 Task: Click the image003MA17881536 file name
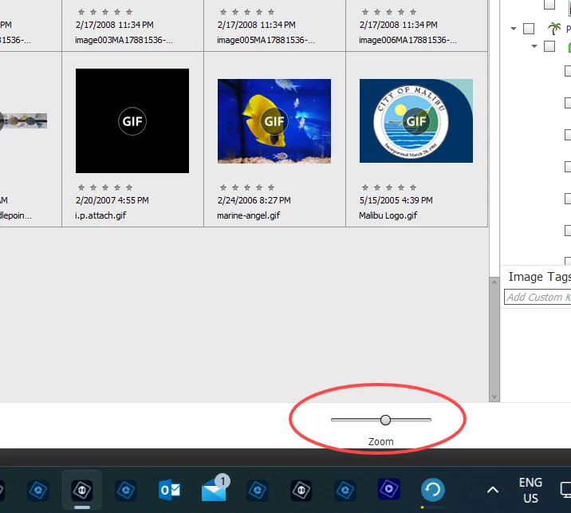tap(124, 40)
